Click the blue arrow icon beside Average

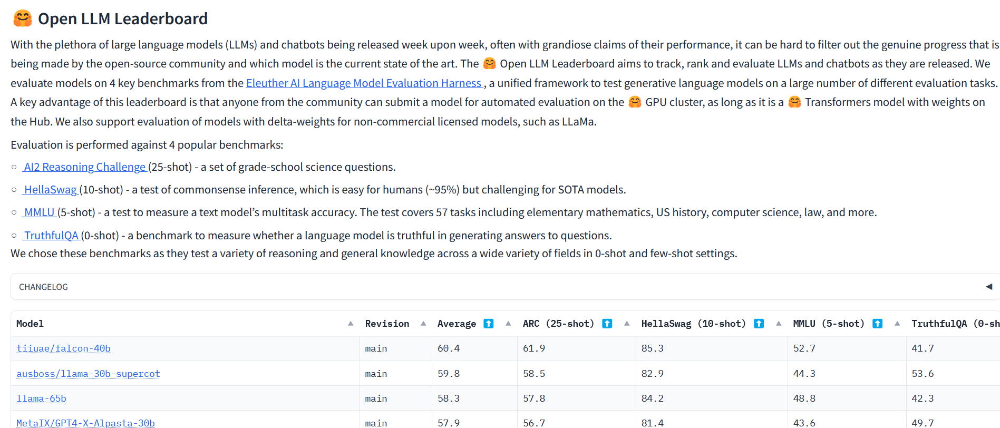click(x=489, y=324)
